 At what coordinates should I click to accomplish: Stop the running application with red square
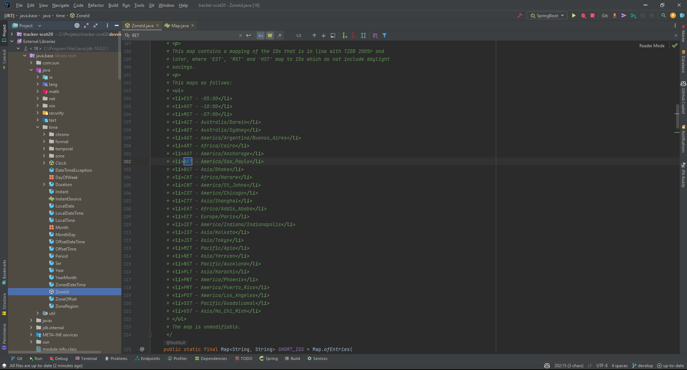(592, 16)
